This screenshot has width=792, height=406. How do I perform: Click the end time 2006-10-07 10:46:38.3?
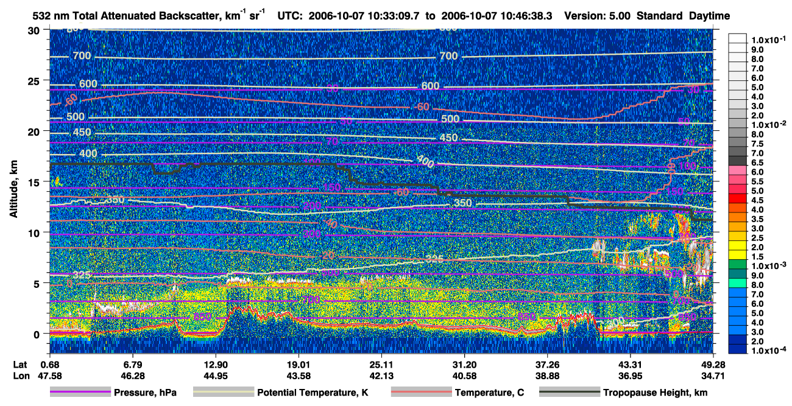[x=497, y=16]
